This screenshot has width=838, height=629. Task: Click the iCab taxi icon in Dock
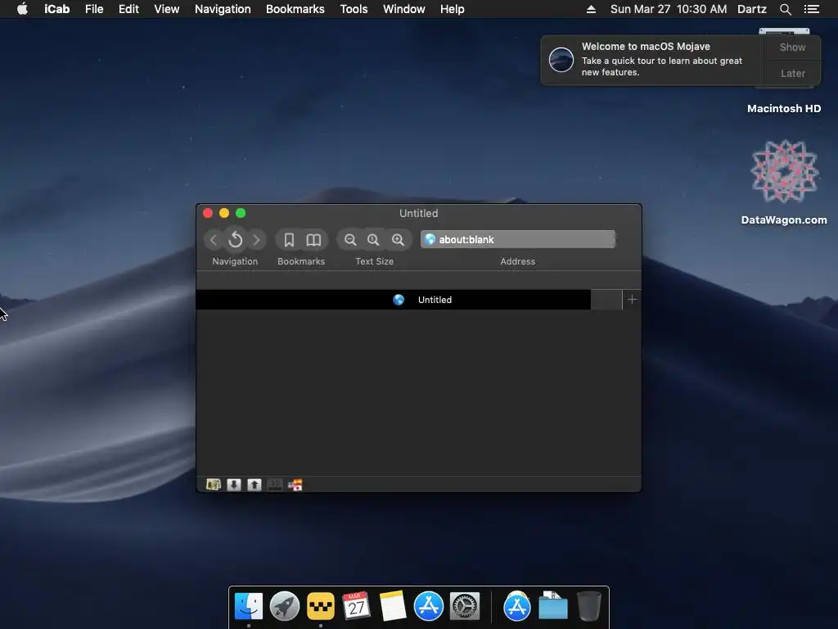[321, 606]
